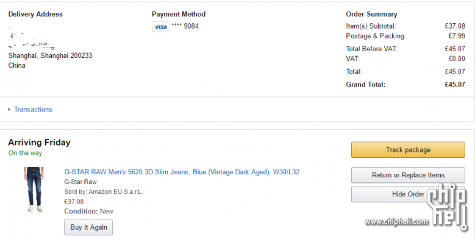The height and width of the screenshot is (239, 475).
Task: Click the Track package button
Action: click(408, 149)
